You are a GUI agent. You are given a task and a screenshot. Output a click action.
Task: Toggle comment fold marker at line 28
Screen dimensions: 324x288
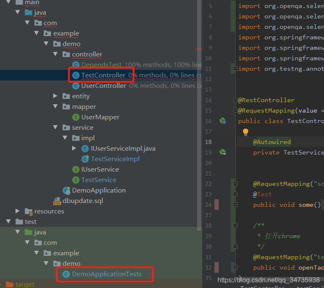(x=235, y=226)
